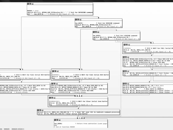Click 'End of function NVRAM' comment

pyautogui.click(x=64, y=127)
